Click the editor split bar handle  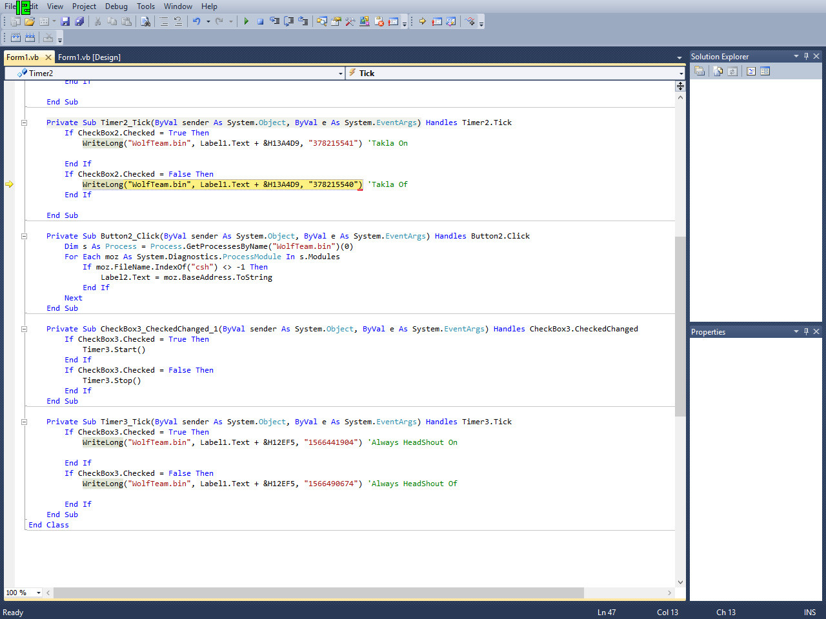click(680, 86)
